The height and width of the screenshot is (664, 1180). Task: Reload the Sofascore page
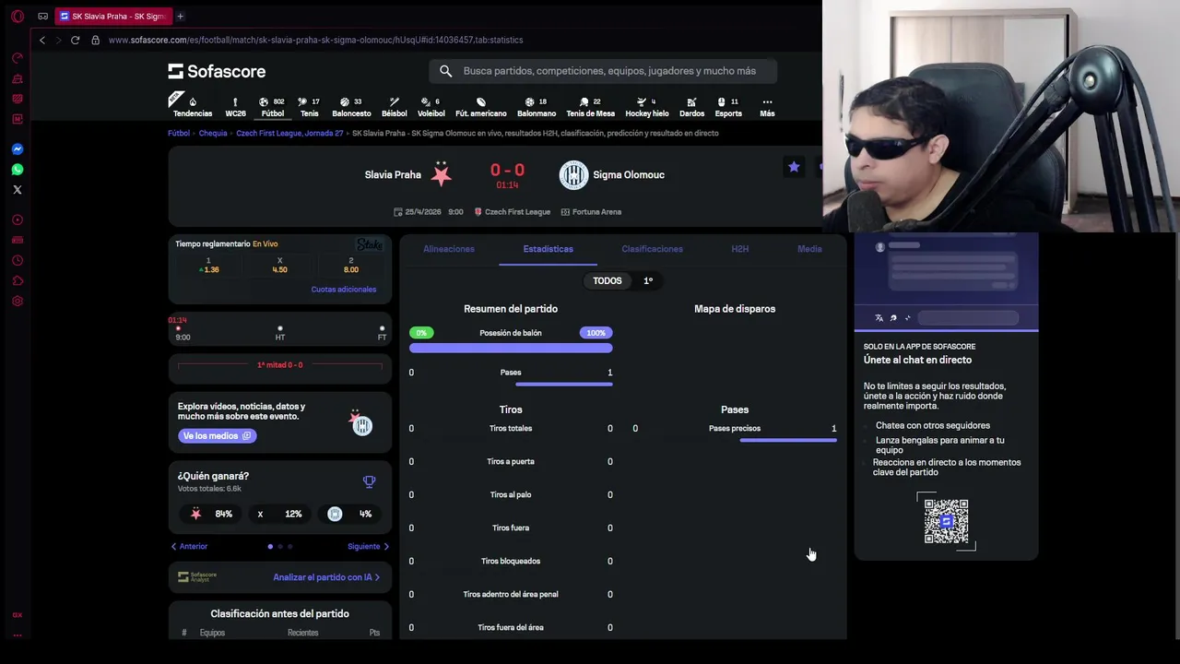(x=75, y=40)
